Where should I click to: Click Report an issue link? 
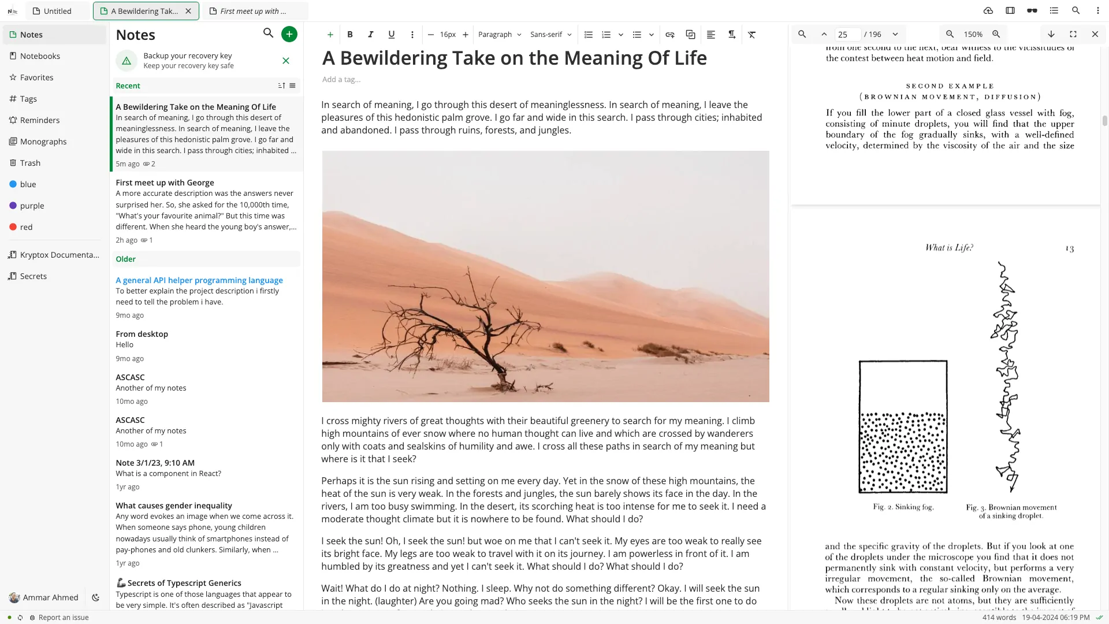point(59,618)
